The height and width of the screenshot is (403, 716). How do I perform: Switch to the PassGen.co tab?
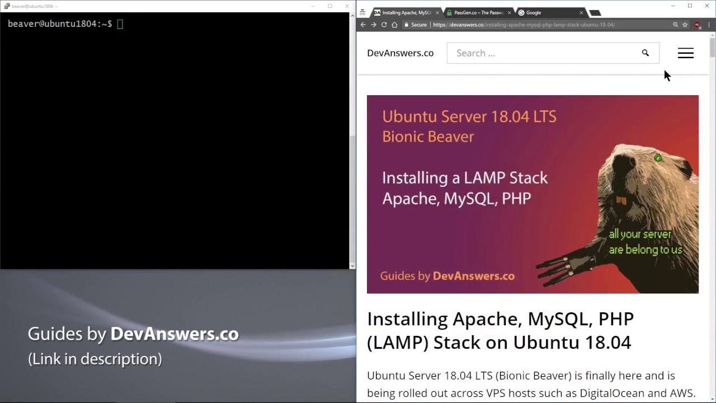coord(478,12)
